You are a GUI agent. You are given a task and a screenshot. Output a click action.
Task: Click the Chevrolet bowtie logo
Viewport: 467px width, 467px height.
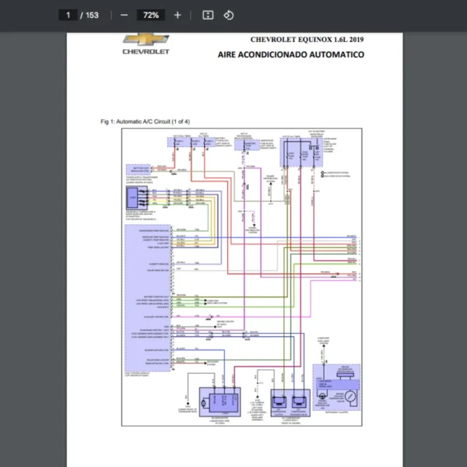click(146, 39)
